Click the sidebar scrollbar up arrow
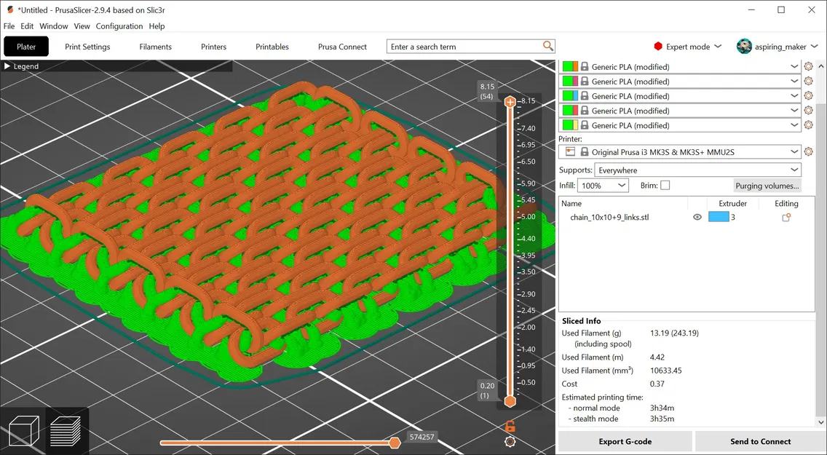The image size is (827, 455). (x=820, y=66)
